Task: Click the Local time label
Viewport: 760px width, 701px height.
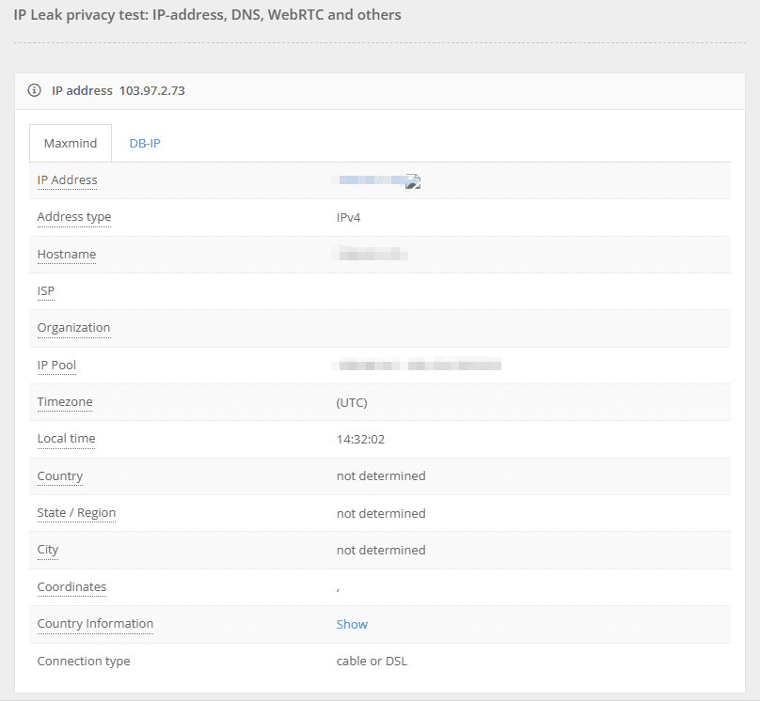Action: [66, 439]
